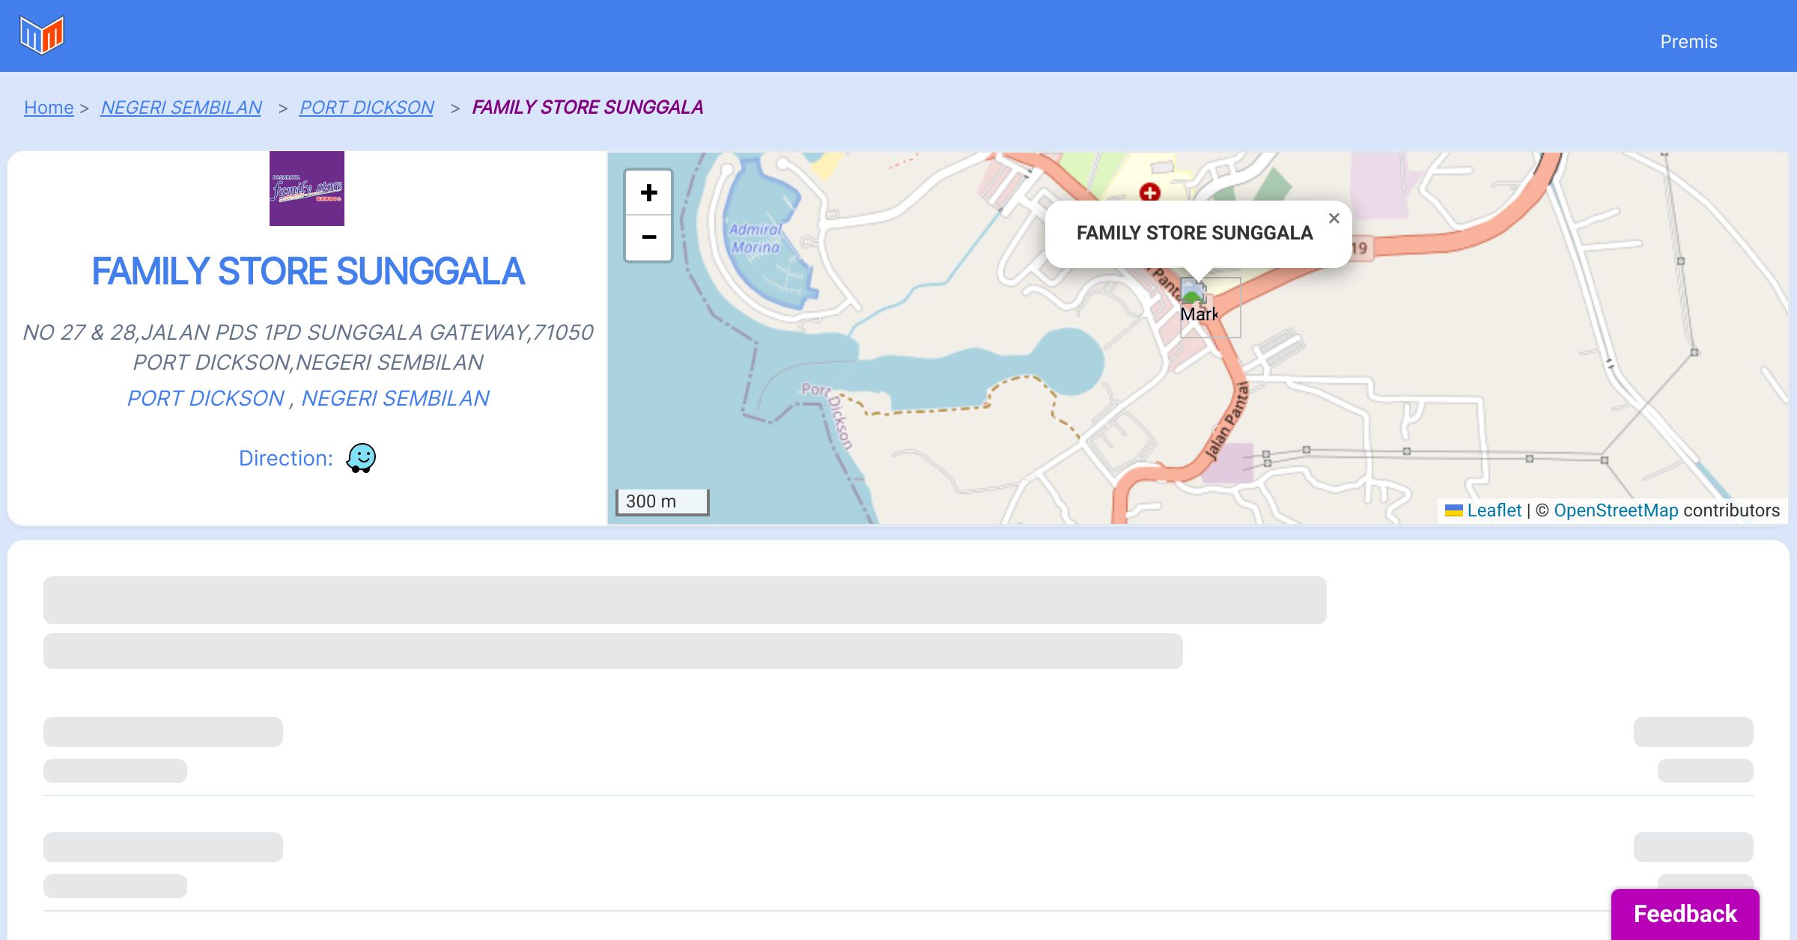Click FAMILY STORE SUNGGALA breadcrumb
This screenshot has height=940, width=1797.
coord(588,108)
